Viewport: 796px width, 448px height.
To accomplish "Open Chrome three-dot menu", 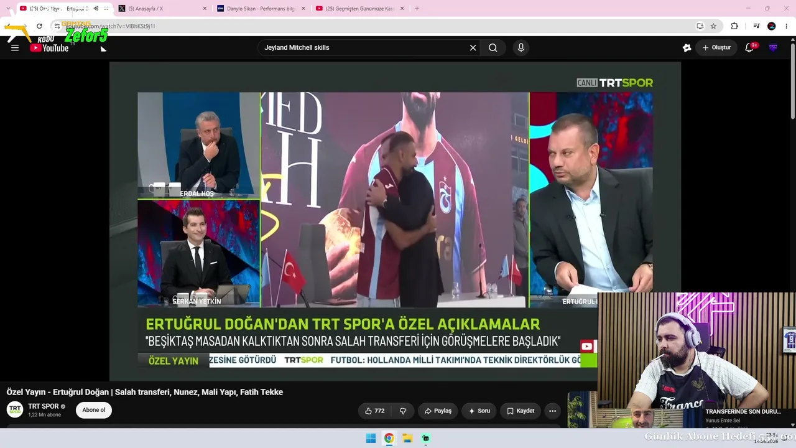I will click(787, 26).
